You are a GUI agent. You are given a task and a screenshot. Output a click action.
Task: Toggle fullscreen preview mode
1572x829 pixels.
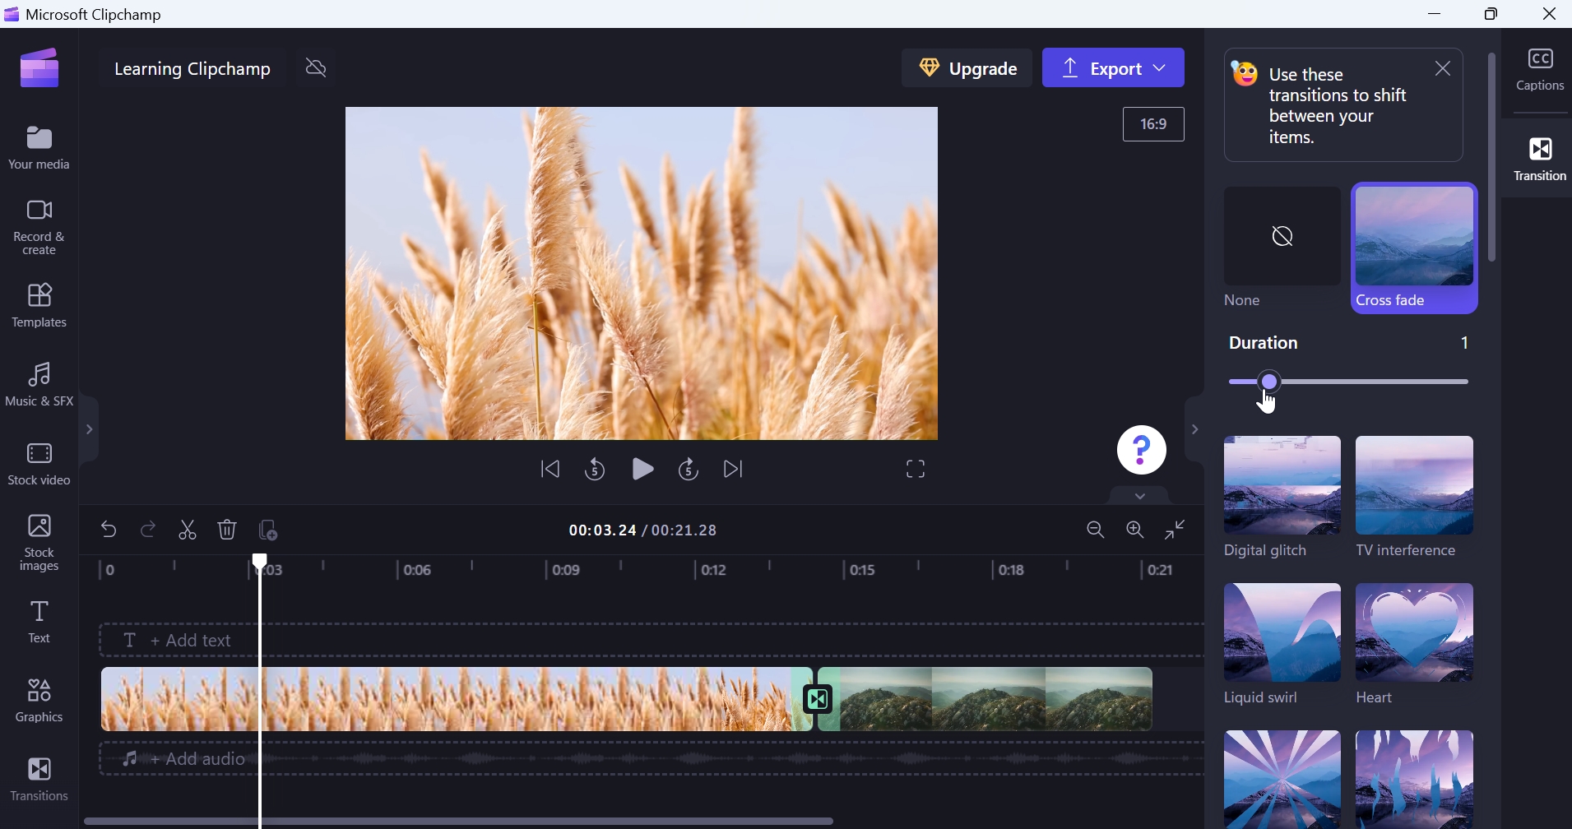pos(916,470)
